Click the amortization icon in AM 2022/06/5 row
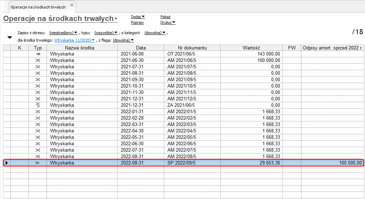Viewport: 365px width, 199px height. click(38, 144)
